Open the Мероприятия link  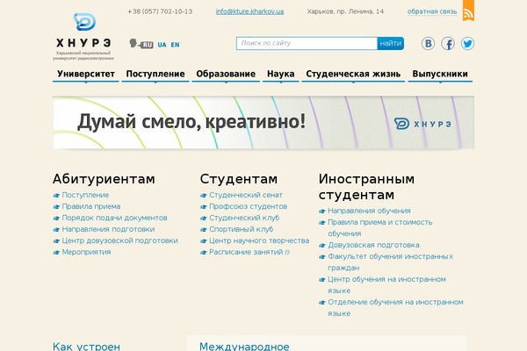point(86,252)
